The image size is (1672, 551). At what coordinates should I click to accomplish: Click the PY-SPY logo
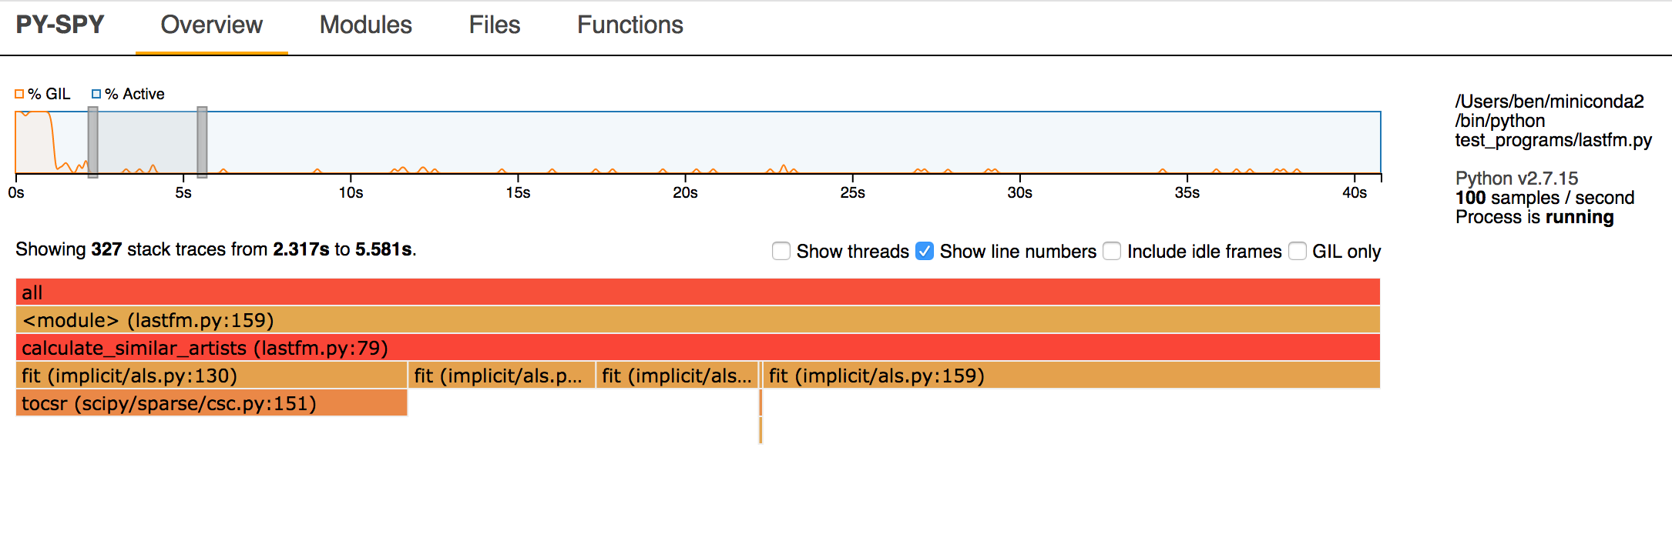[x=60, y=25]
